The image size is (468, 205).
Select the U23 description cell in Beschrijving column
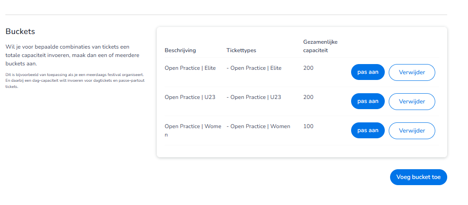[x=190, y=97]
